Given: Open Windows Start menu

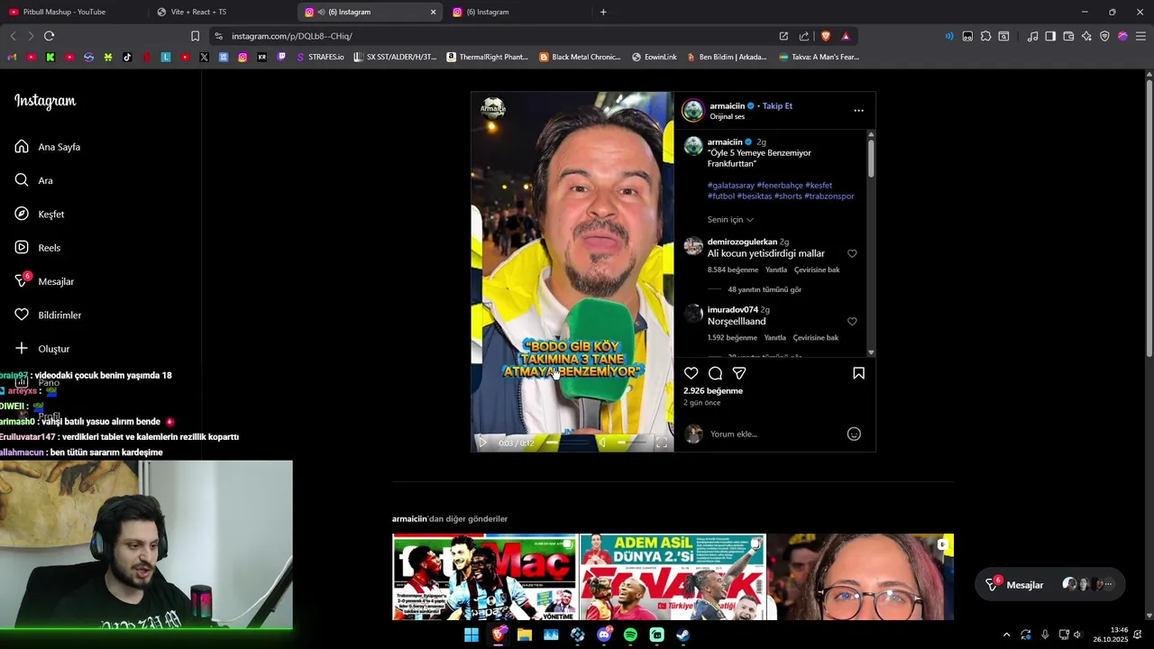Looking at the screenshot, I should pyautogui.click(x=472, y=635).
